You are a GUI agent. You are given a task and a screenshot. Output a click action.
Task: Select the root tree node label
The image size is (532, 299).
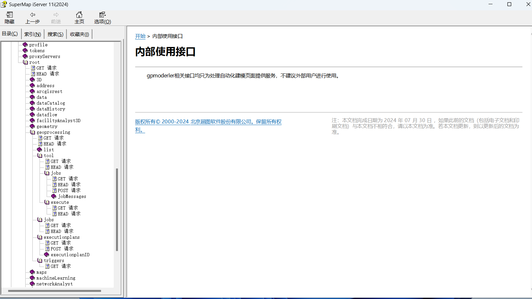coord(34,62)
